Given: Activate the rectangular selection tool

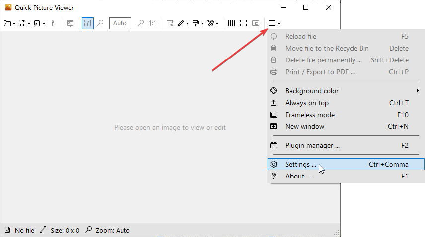Looking at the screenshot, I should point(170,23).
